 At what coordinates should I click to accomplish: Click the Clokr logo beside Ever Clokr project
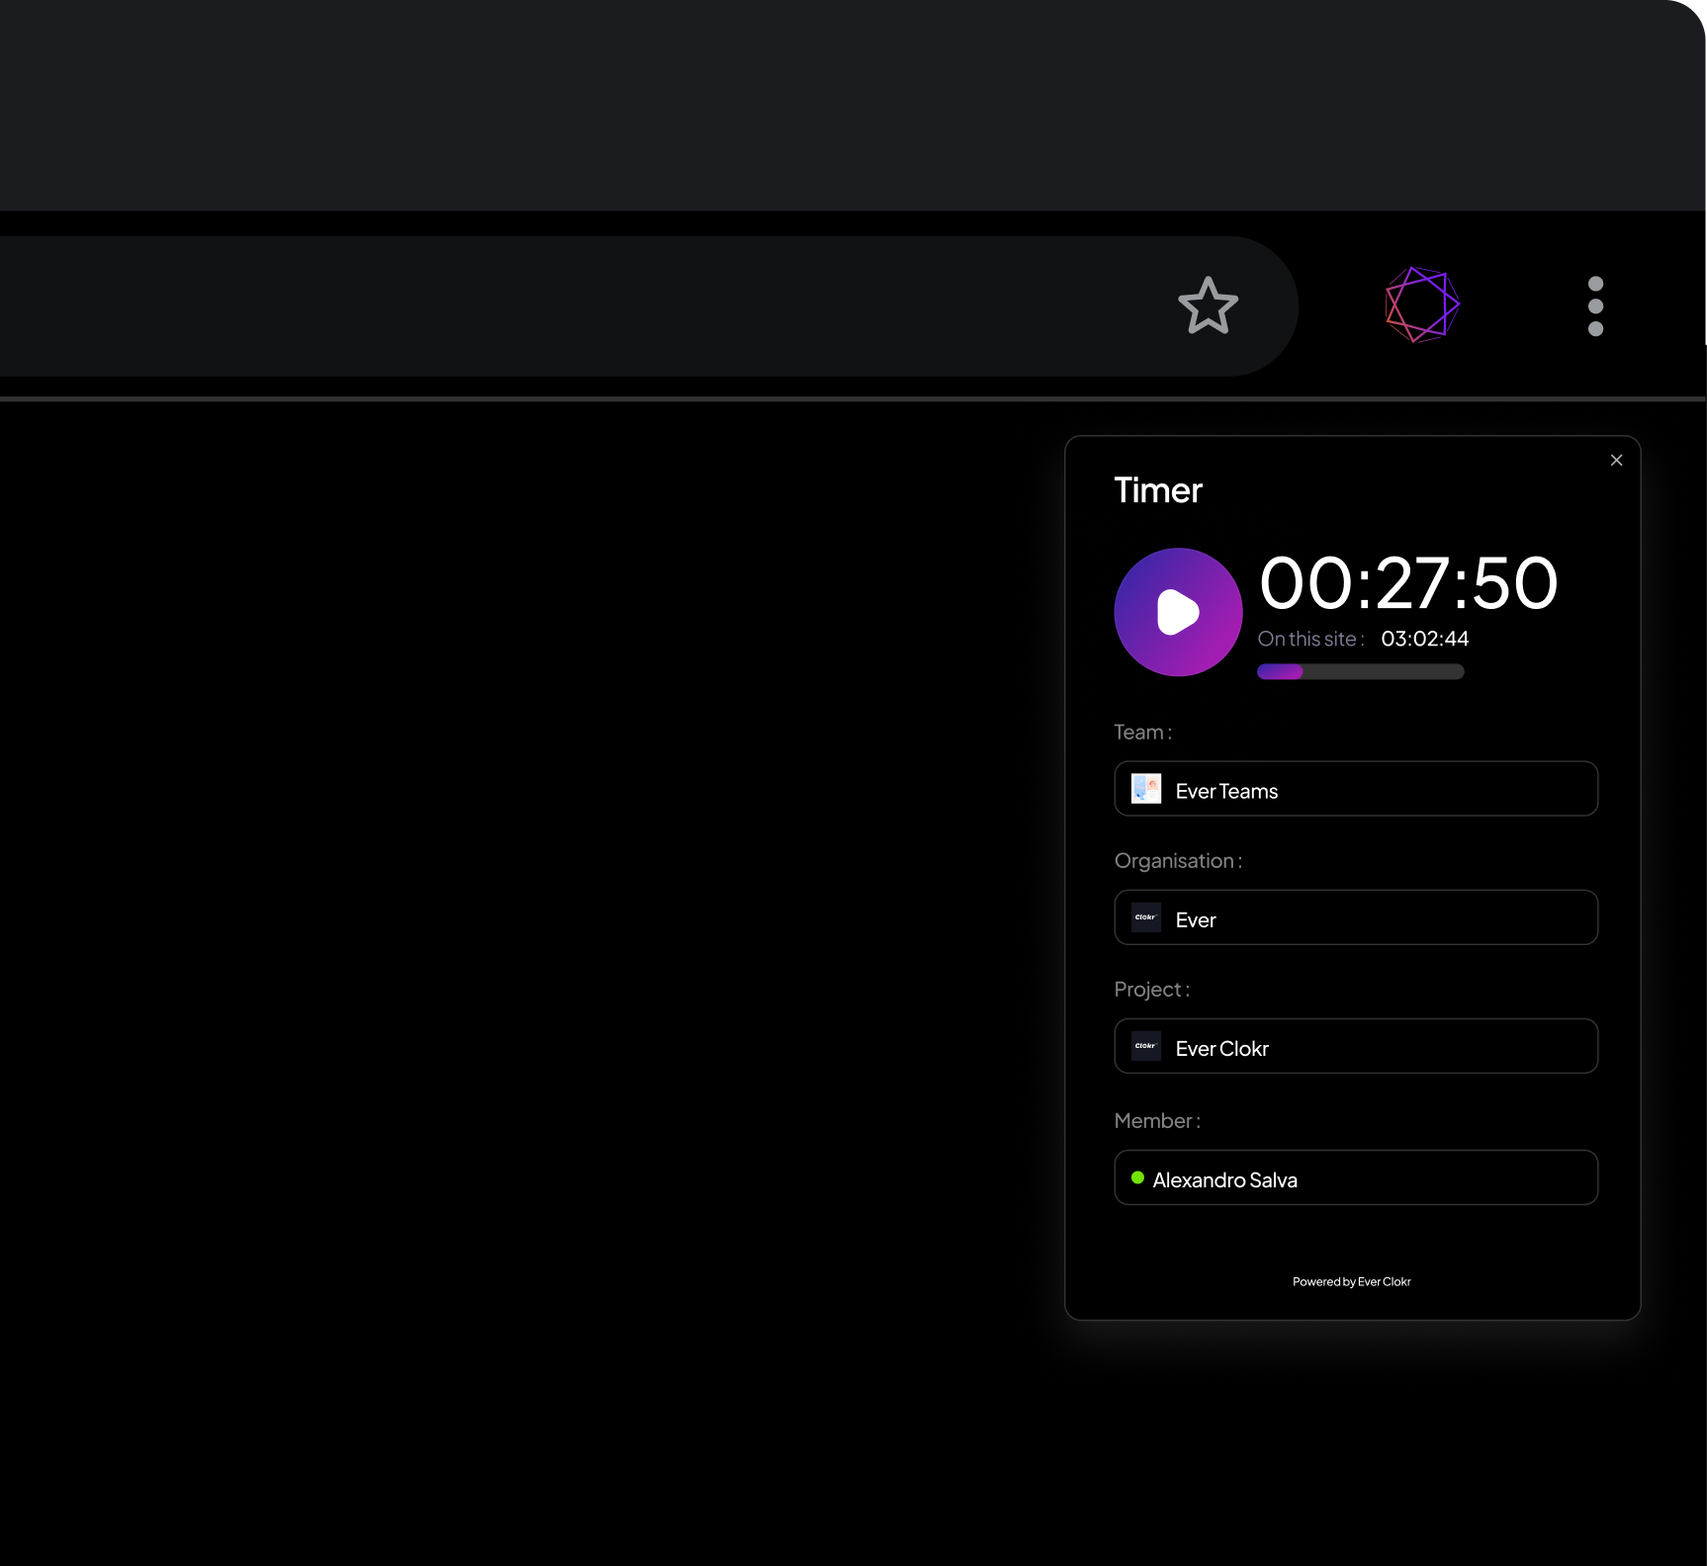(x=1146, y=1046)
